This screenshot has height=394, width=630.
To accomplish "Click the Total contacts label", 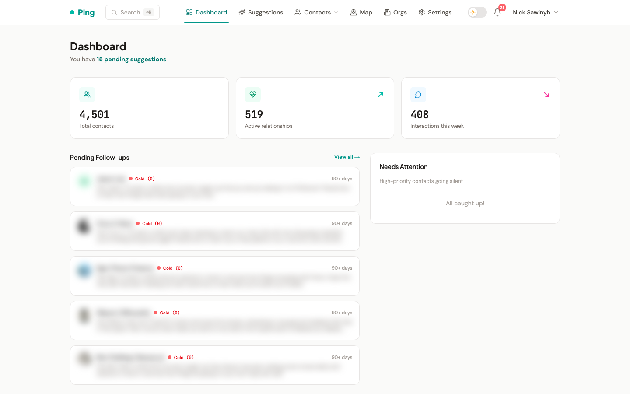I will click(x=97, y=126).
